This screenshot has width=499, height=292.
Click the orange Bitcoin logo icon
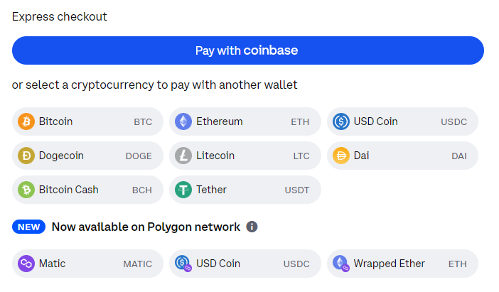(x=26, y=121)
